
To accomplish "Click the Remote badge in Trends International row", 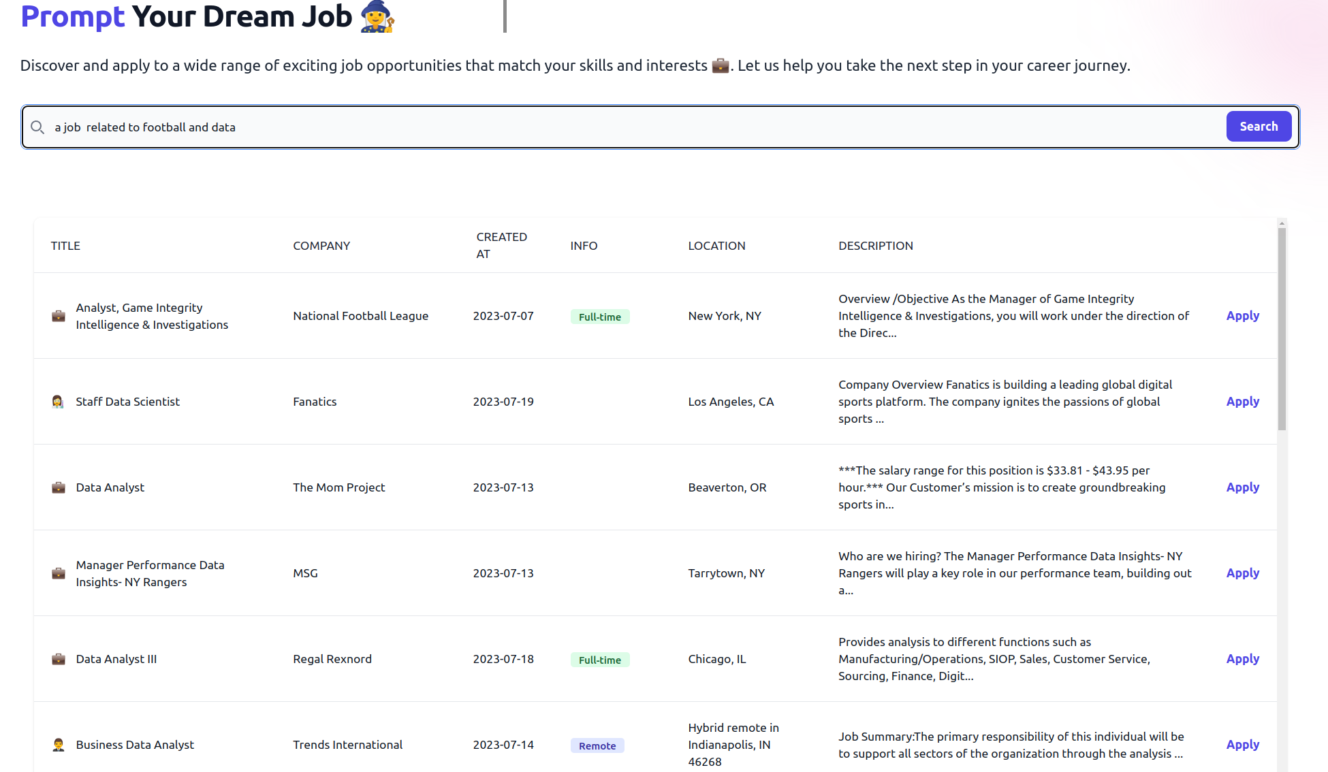I will click(597, 745).
